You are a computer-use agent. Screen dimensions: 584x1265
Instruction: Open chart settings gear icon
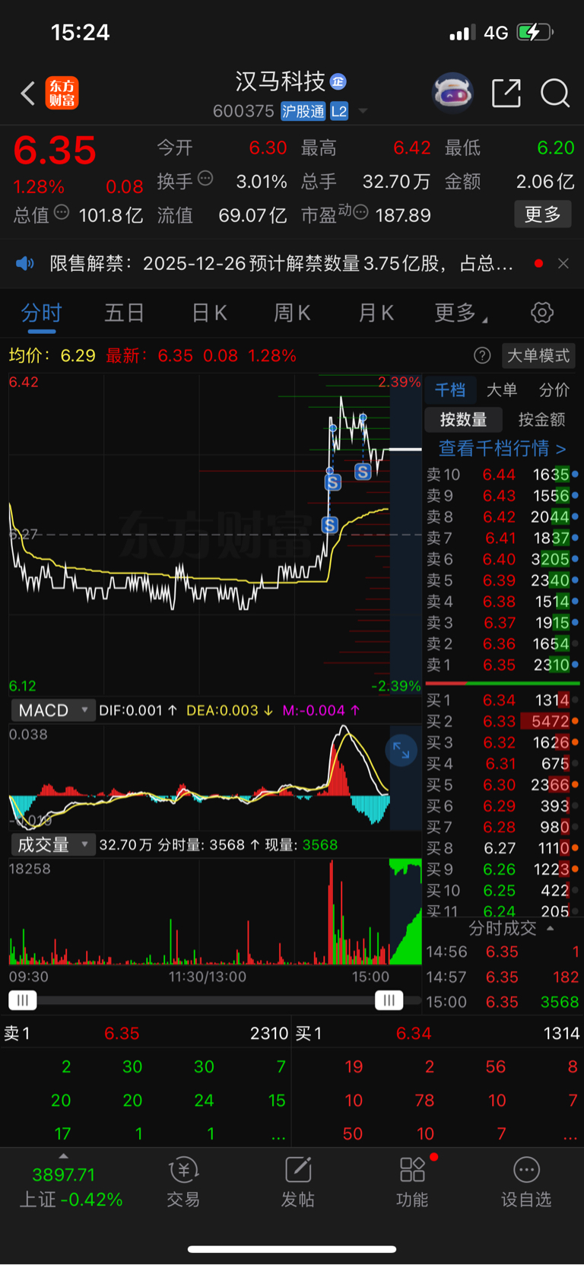coord(542,313)
